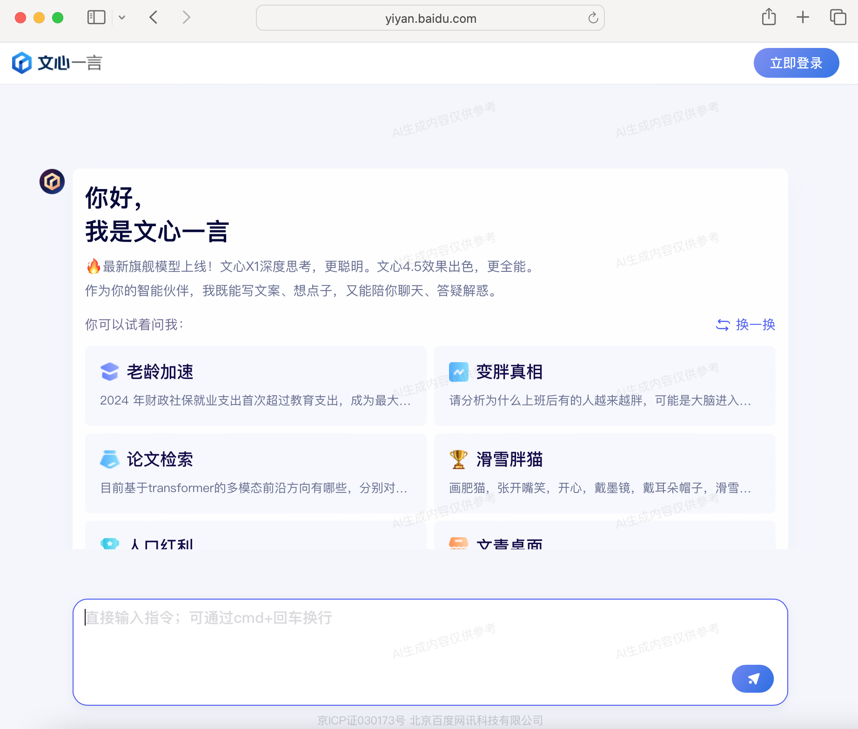Click the 论文检索 blue icon
The width and height of the screenshot is (858, 729).
click(x=110, y=459)
